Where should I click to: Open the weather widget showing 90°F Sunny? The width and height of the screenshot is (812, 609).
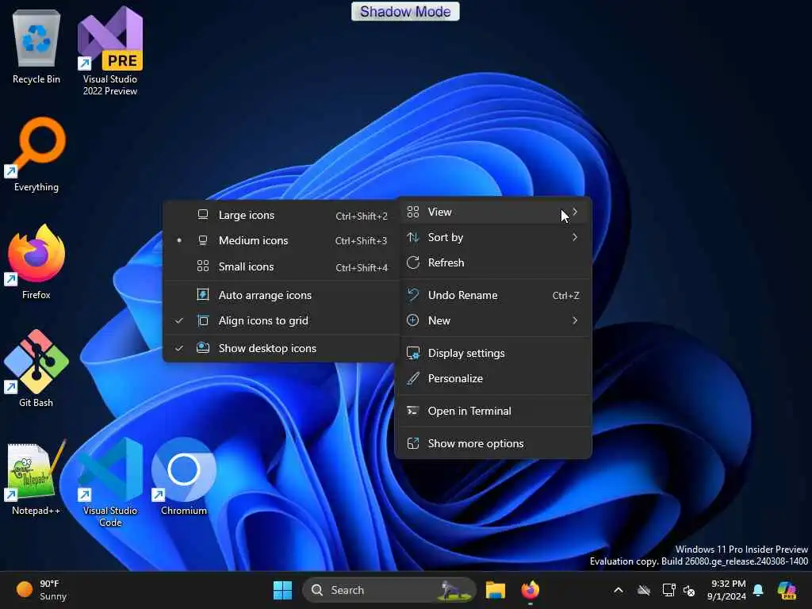coord(41,590)
